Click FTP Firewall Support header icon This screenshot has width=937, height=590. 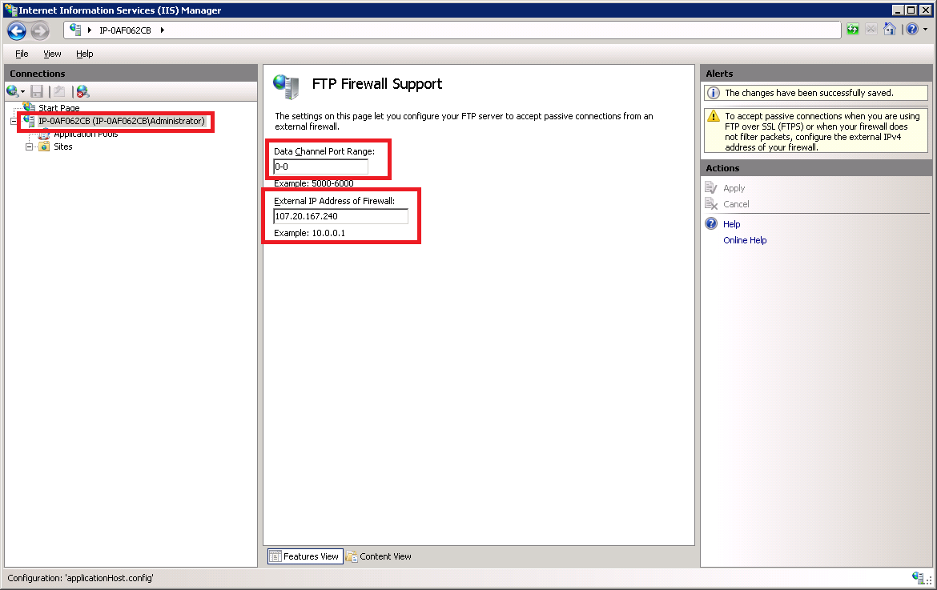[286, 86]
